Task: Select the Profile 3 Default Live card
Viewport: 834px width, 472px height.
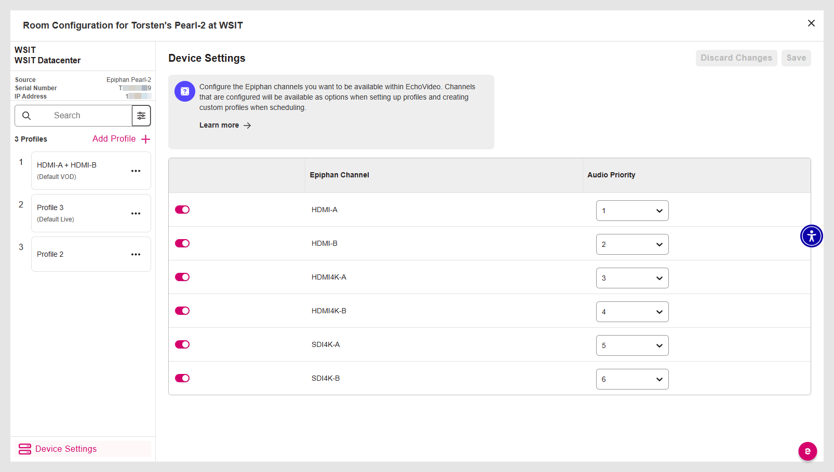Action: (x=91, y=213)
